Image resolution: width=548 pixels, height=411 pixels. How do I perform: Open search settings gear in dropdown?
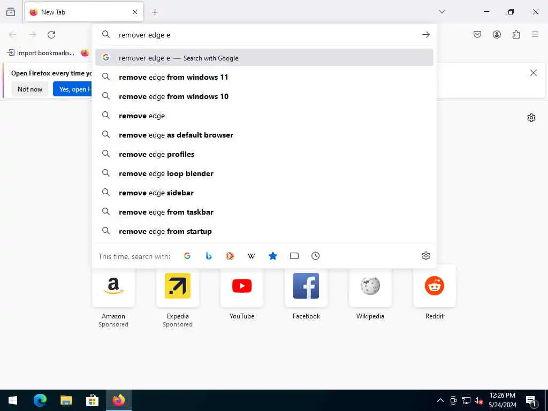point(425,256)
